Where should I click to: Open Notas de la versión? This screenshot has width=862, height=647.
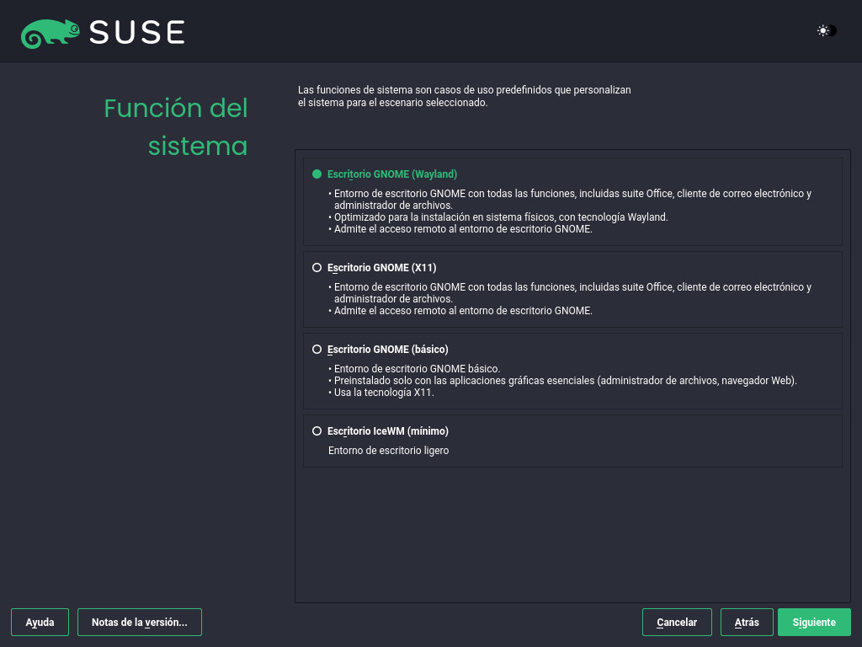(140, 623)
